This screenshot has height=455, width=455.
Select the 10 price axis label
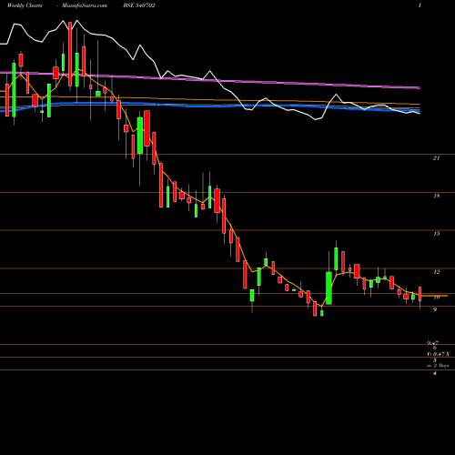tap(436, 298)
